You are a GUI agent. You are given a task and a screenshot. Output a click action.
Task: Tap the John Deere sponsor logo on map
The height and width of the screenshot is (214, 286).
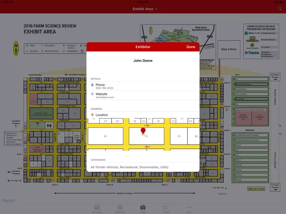coord(252,46)
